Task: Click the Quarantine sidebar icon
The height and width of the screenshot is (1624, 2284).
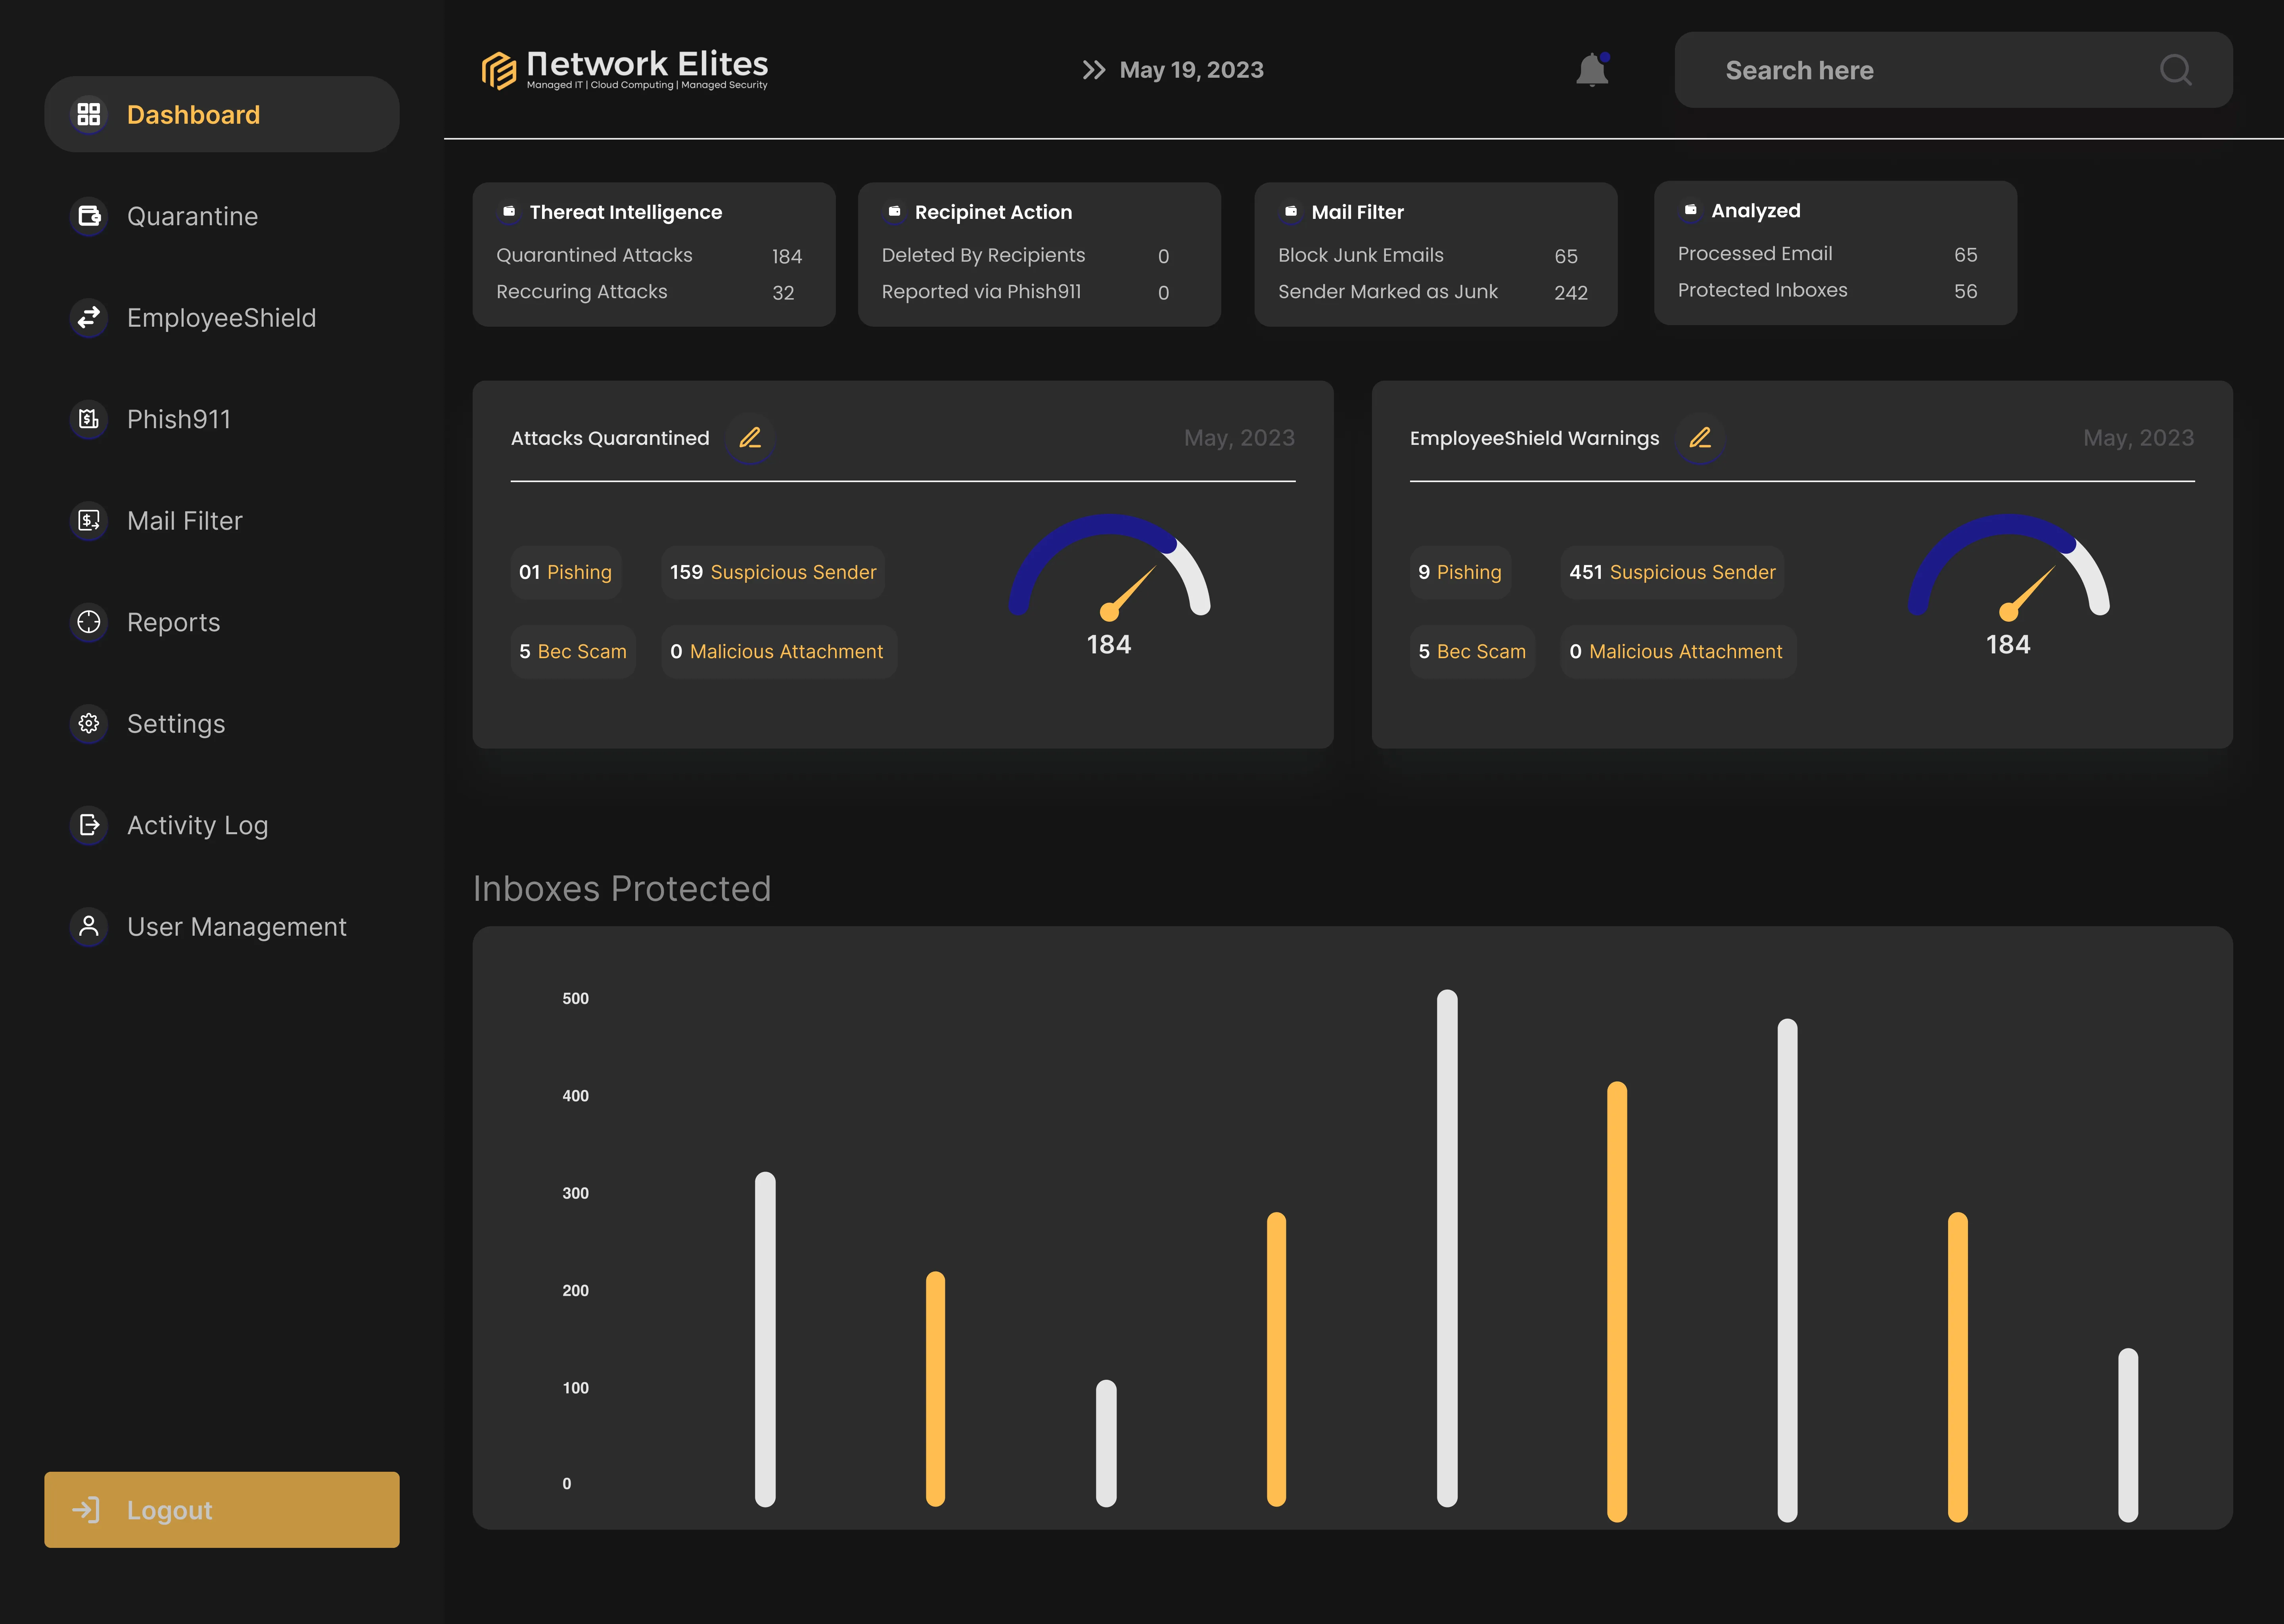Action: [x=89, y=216]
